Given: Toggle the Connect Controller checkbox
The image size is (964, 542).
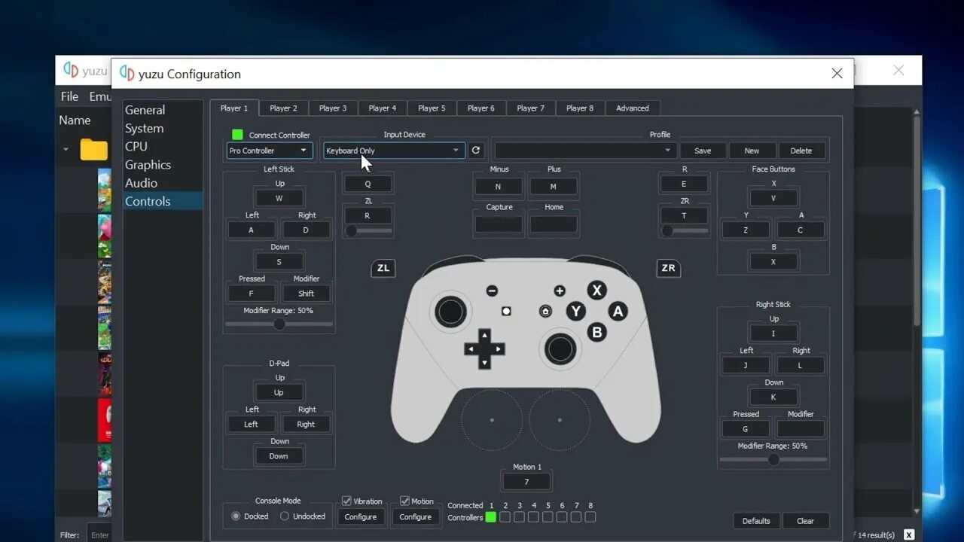Looking at the screenshot, I should [236, 134].
